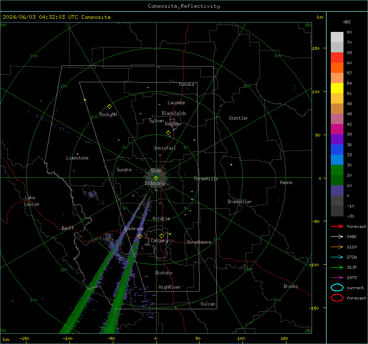
Task: Click the Banff label on the map
Action: click(x=67, y=228)
